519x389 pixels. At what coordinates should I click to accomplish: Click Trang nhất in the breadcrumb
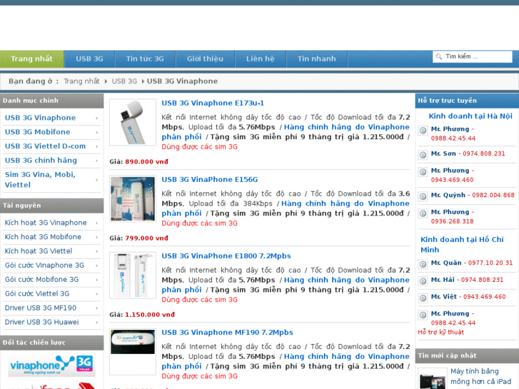pos(81,81)
